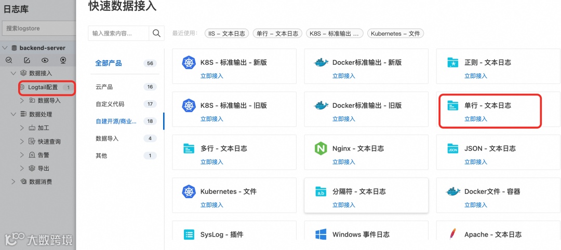Screen dimensions: 561x250
Task: Click the edit pencil icon under backend-server
Action: (27, 60)
